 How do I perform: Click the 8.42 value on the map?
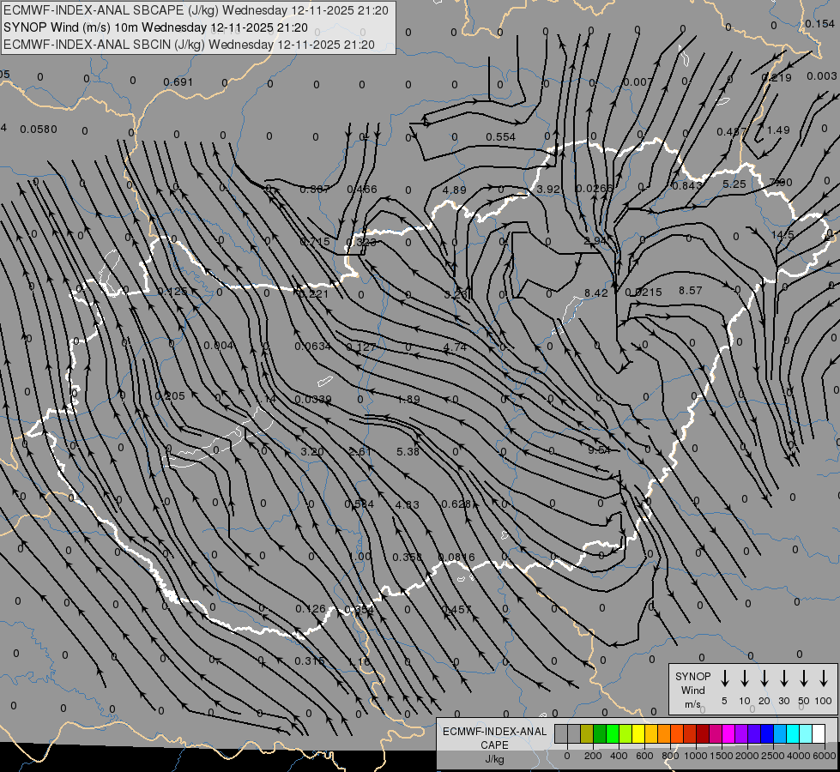595,293
